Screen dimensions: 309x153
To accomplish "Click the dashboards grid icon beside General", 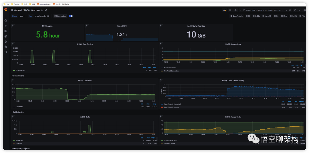I will click(12, 10).
